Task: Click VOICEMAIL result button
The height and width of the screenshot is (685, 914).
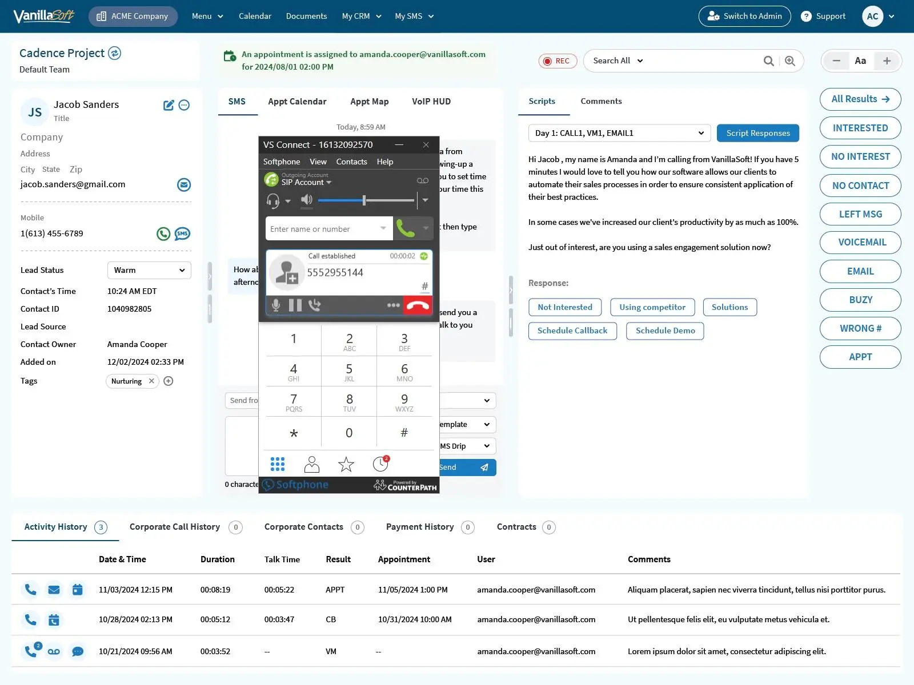Action: tap(860, 243)
